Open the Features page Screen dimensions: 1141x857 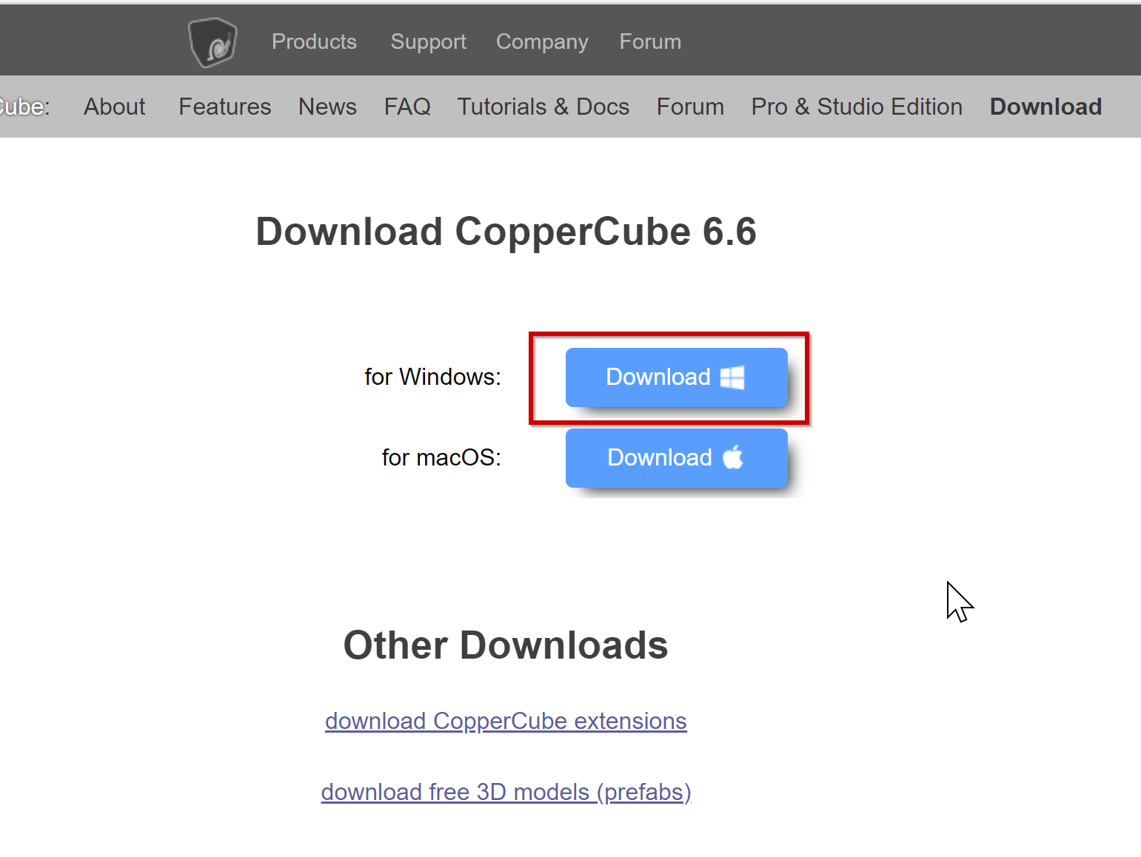pos(225,107)
